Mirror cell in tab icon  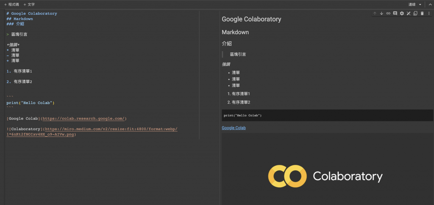tap(415, 13)
